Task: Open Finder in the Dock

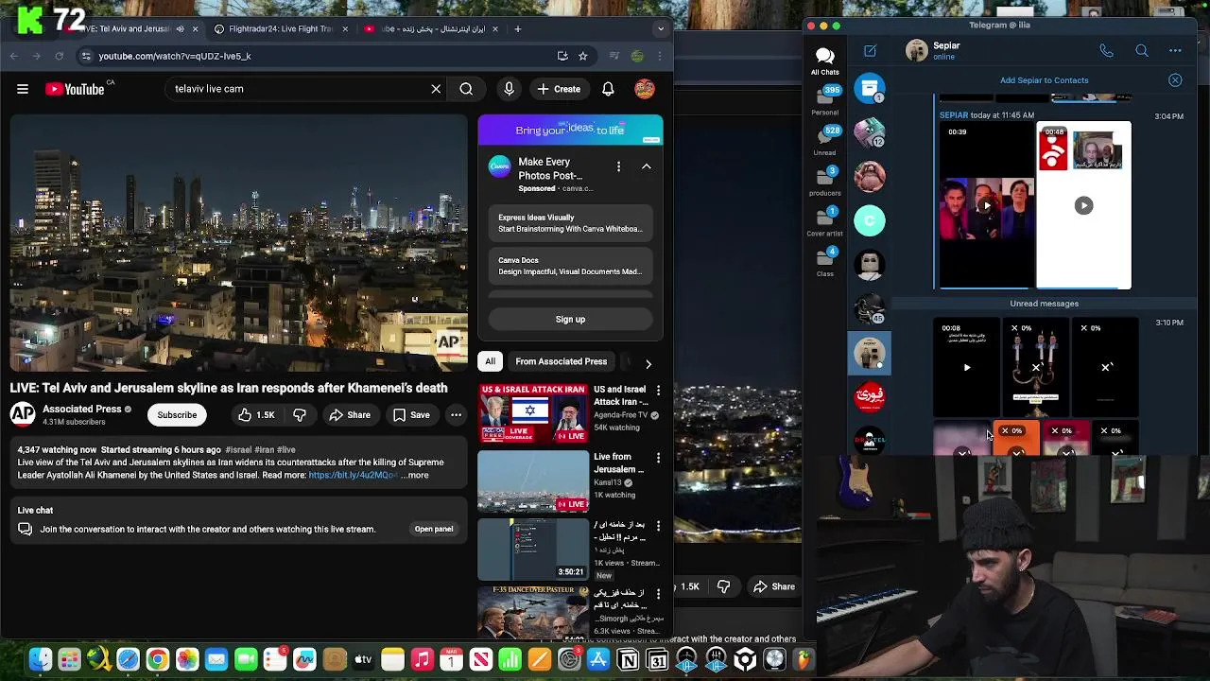Action: (40, 659)
